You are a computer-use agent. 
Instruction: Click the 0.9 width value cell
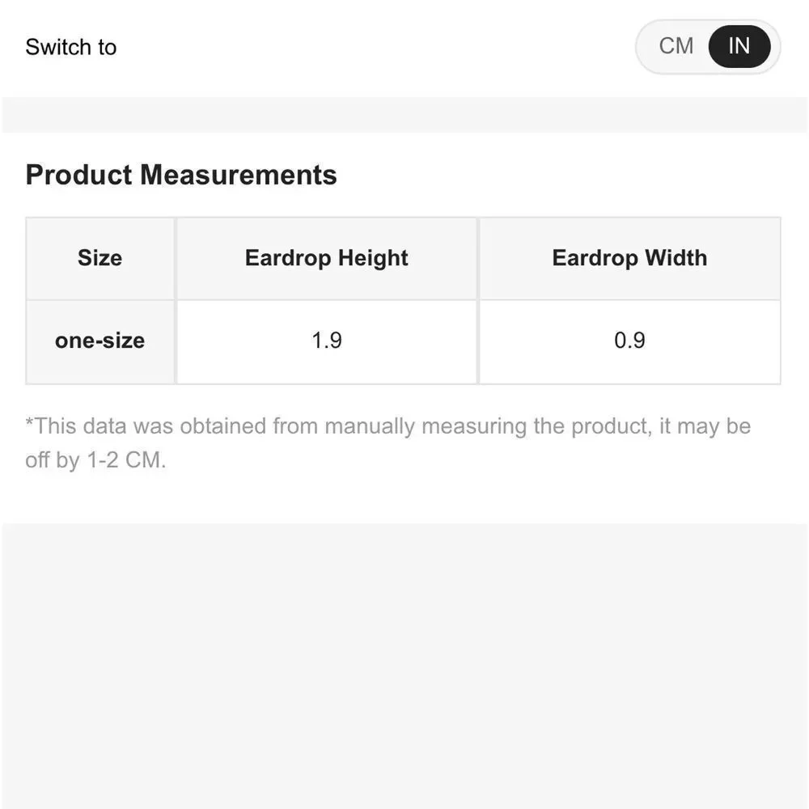tap(629, 341)
